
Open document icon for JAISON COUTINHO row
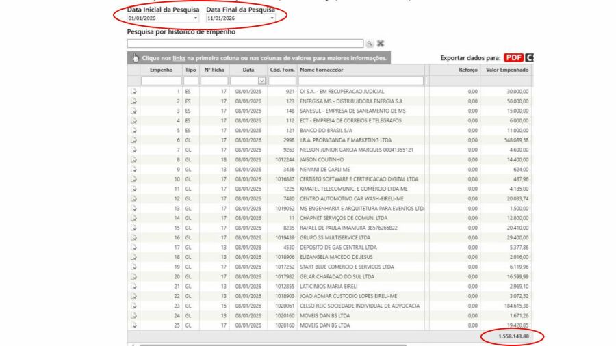[133, 159]
